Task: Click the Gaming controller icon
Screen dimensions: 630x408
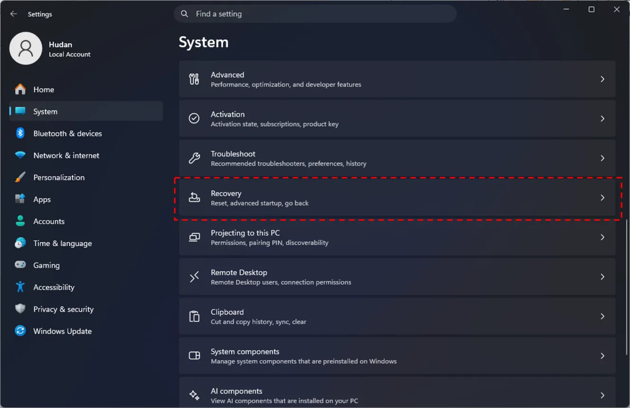Action: point(20,265)
